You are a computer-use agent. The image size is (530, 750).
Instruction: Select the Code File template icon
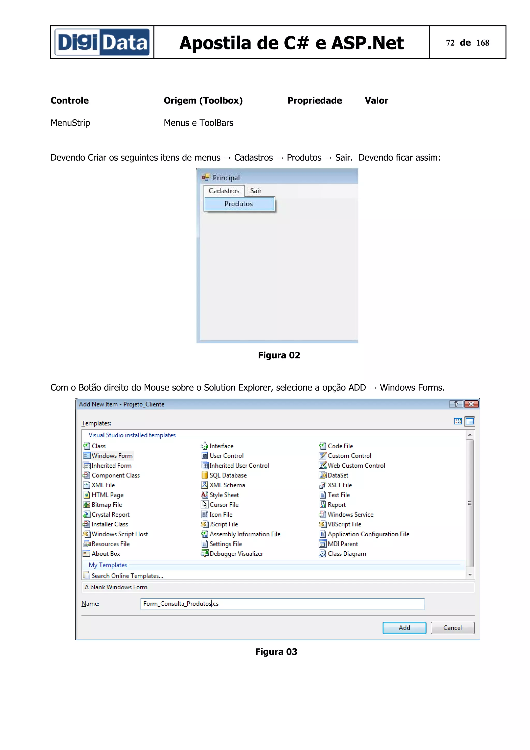323,446
